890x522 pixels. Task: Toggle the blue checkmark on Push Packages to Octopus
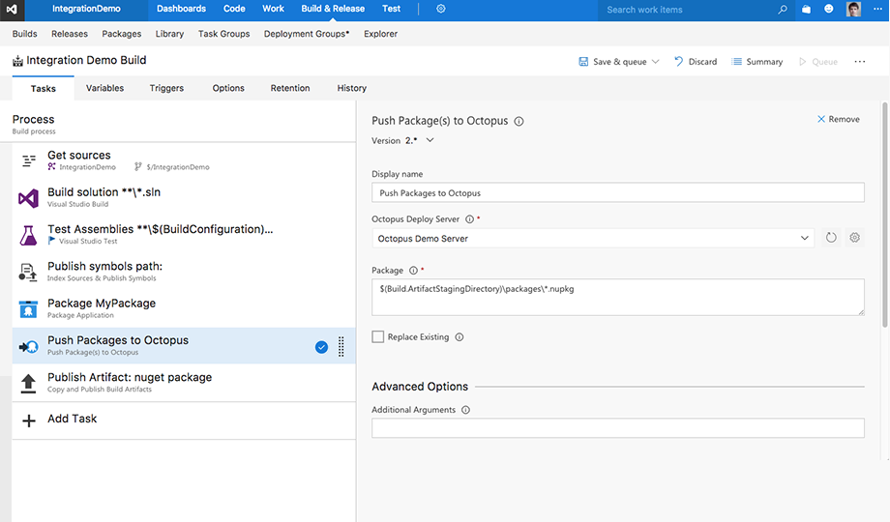coord(321,347)
